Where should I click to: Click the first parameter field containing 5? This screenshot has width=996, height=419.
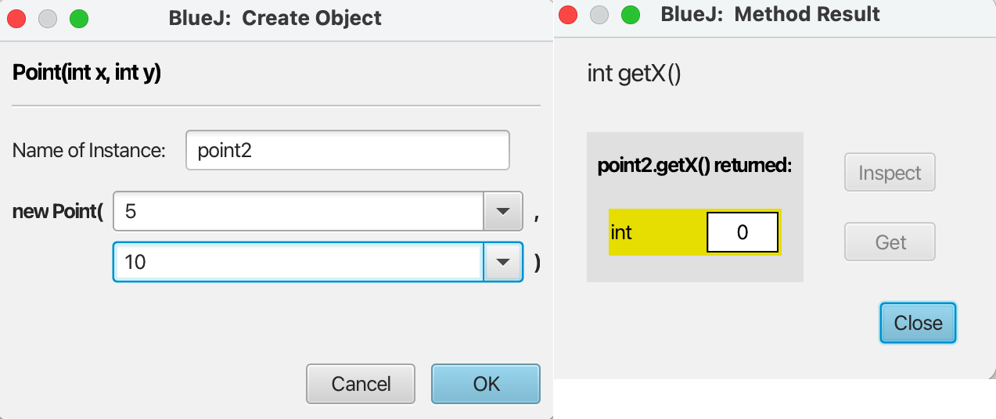point(299,211)
